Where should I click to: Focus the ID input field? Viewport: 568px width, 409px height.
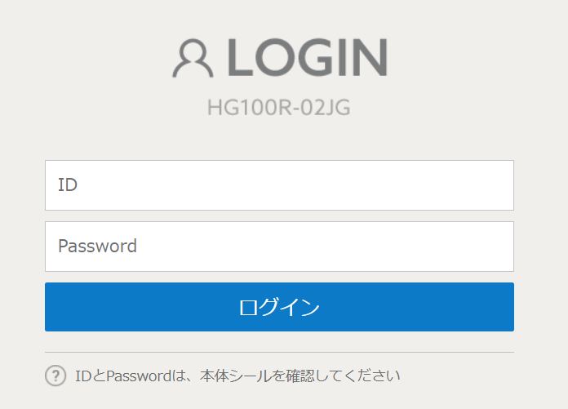[x=279, y=185]
